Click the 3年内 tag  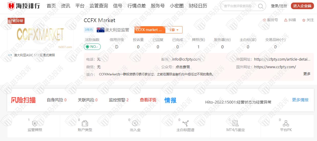pyautogui.click(x=89, y=30)
